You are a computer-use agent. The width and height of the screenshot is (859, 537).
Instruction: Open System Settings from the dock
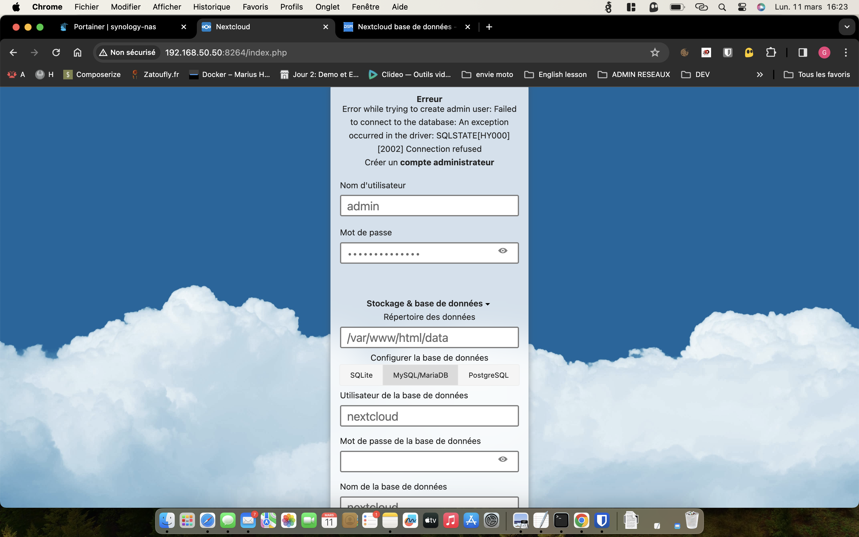[x=492, y=521]
